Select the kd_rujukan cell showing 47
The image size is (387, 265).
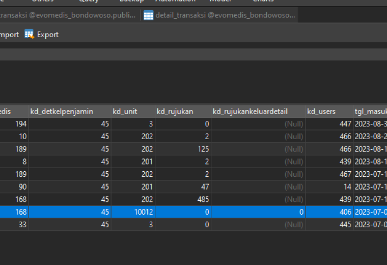(183, 187)
